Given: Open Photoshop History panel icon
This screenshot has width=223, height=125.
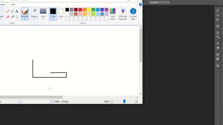Looking at the screenshot, I should (218, 11).
